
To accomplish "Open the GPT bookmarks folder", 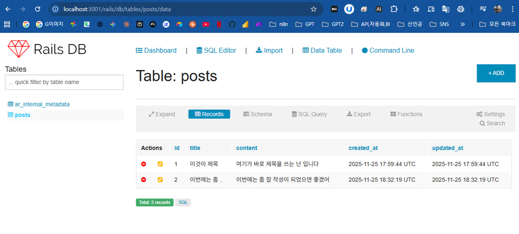I will [x=305, y=24].
